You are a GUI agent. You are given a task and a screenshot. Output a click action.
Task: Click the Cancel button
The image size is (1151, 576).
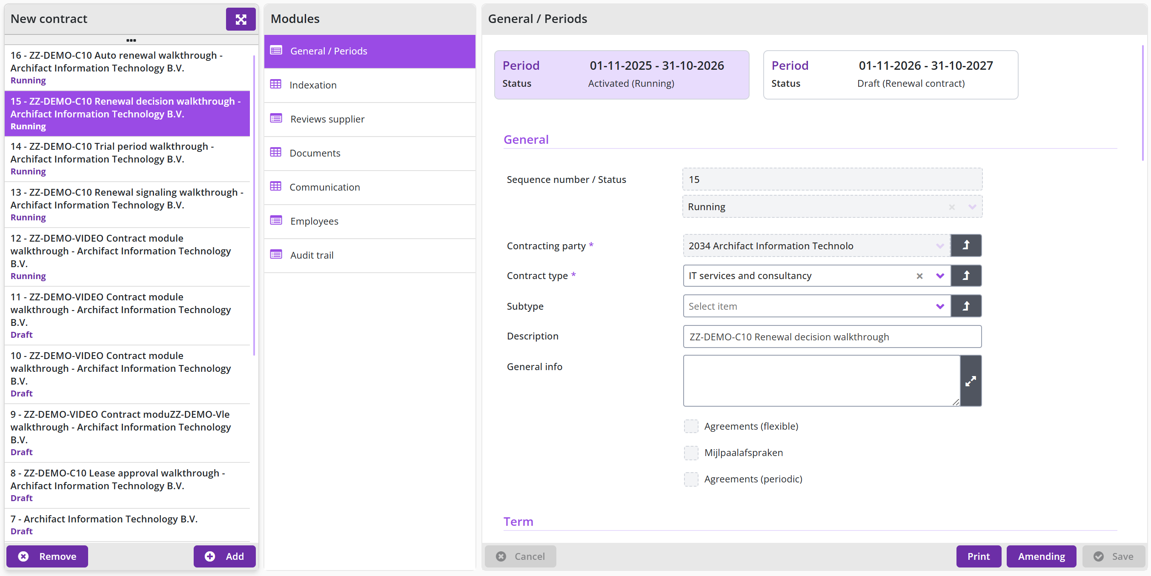(x=520, y=556)
